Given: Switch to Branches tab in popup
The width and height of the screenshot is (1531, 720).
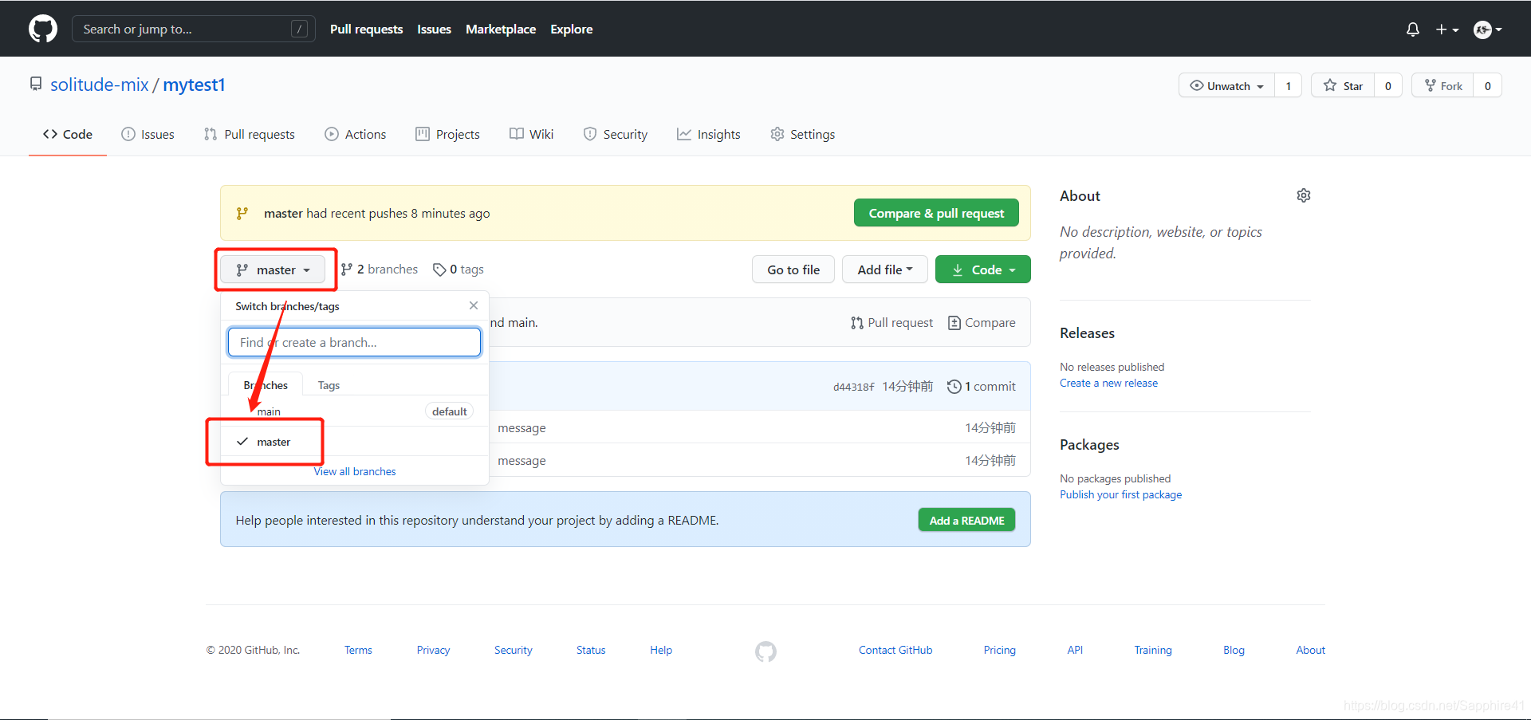Looking at the screenshot, I should 266,385.
